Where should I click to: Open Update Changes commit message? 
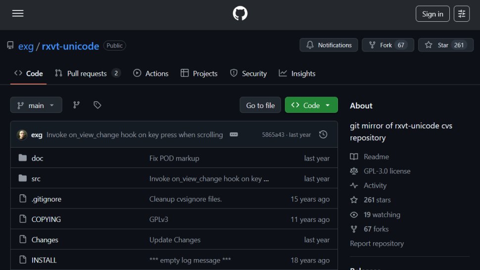click(x=175, y=240)
